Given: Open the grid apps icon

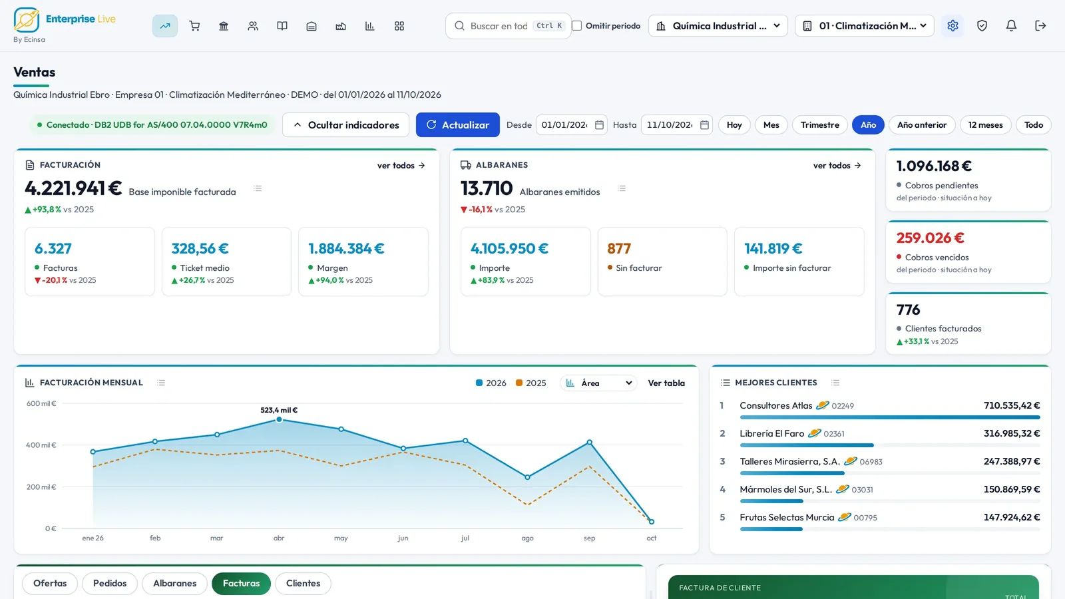Looking at the screenshot, I should point(399,26).
